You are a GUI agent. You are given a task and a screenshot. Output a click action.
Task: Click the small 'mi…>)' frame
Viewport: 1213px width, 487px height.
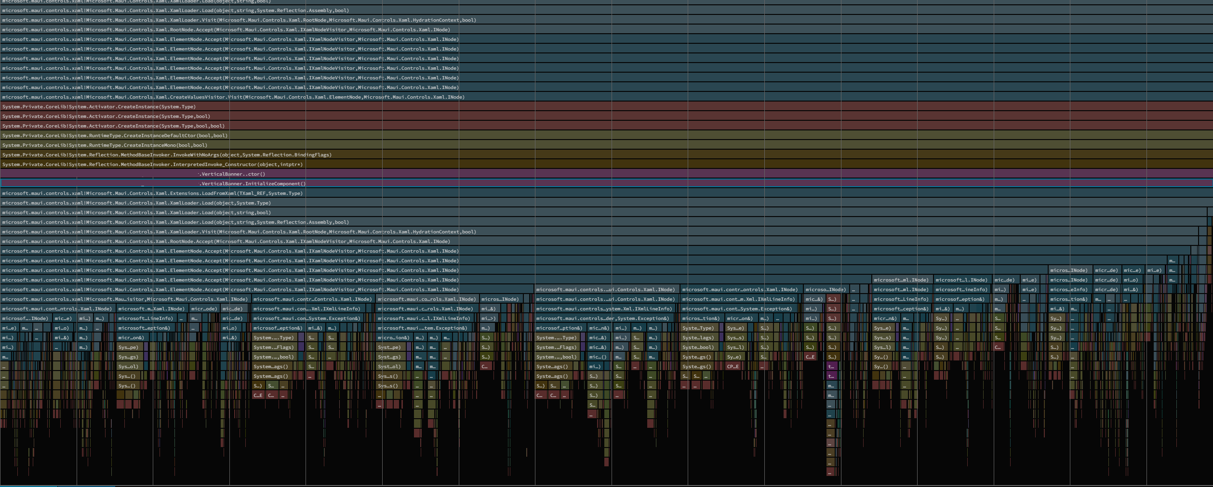coord(490,318)
